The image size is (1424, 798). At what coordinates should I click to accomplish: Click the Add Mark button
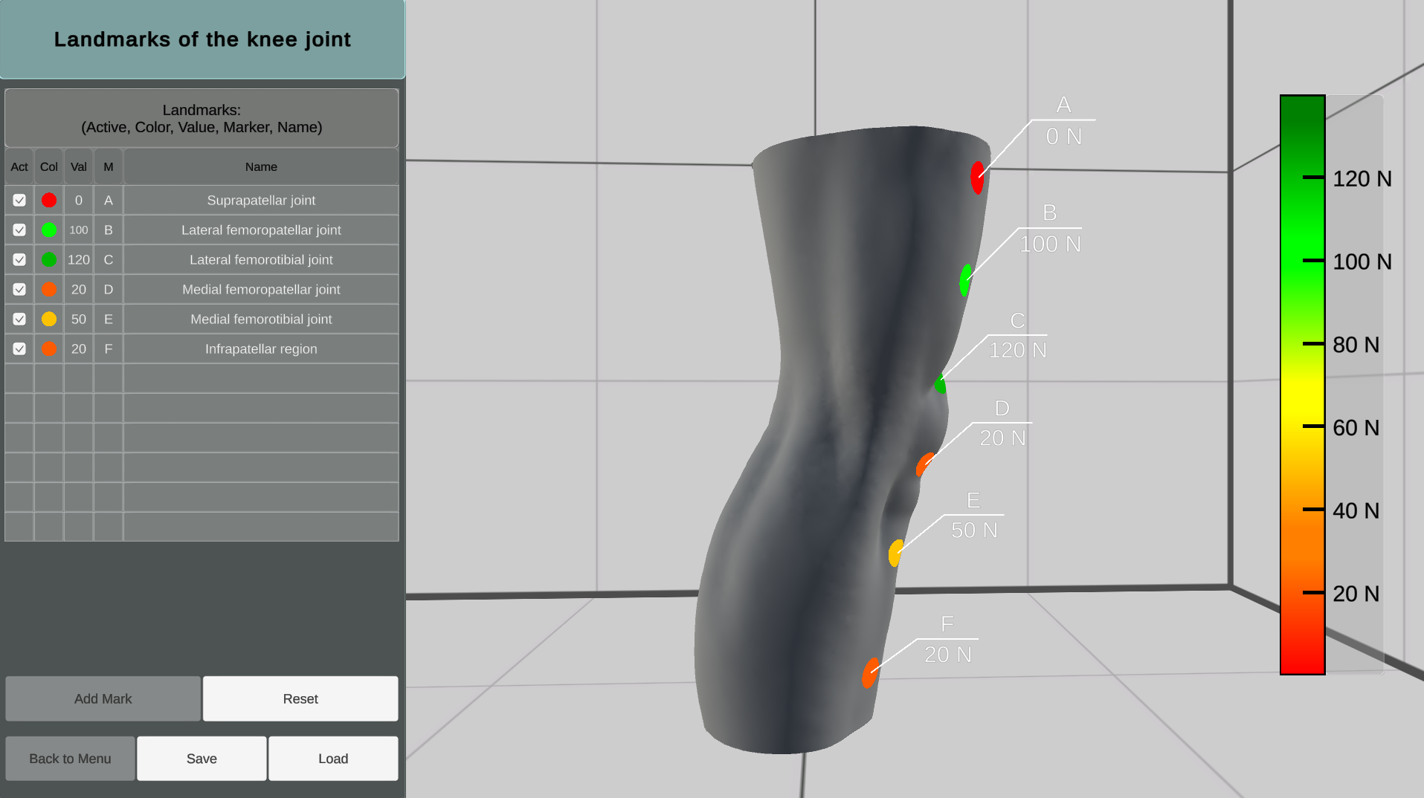click(x=103, y=698)
